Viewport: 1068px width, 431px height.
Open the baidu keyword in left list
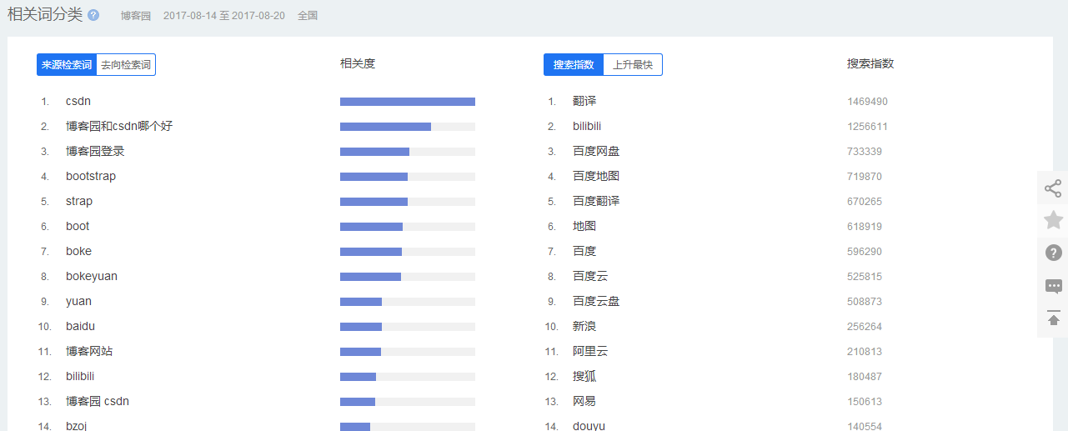pyautogui.click(x=80, y=326)
